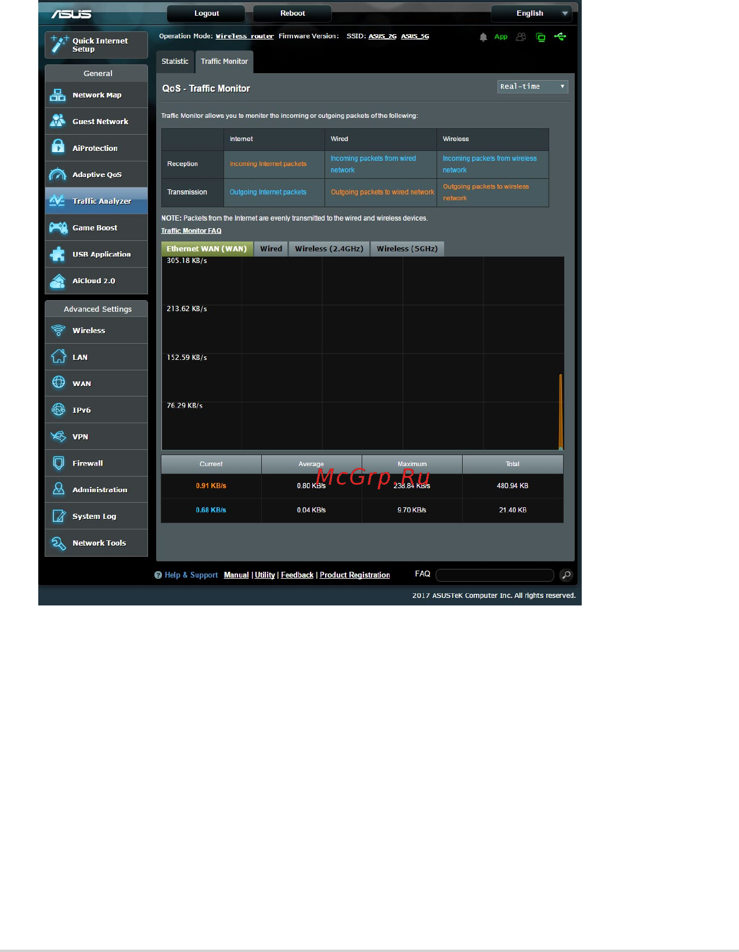Click the Reboot button
The width and height of the screenshot is (739, 952).
click(292, 13)
